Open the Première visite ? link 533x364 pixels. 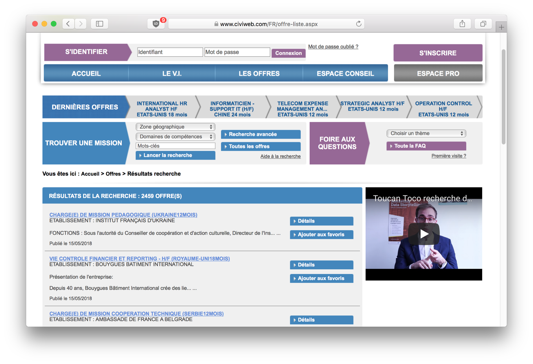(449, 156)
